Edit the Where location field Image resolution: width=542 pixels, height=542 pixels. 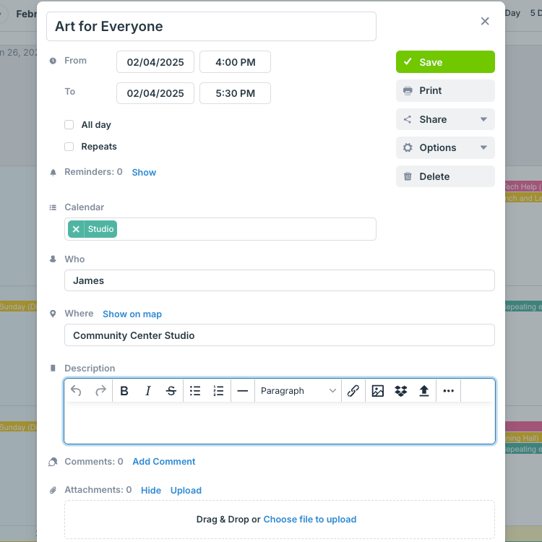coord(279,335)
